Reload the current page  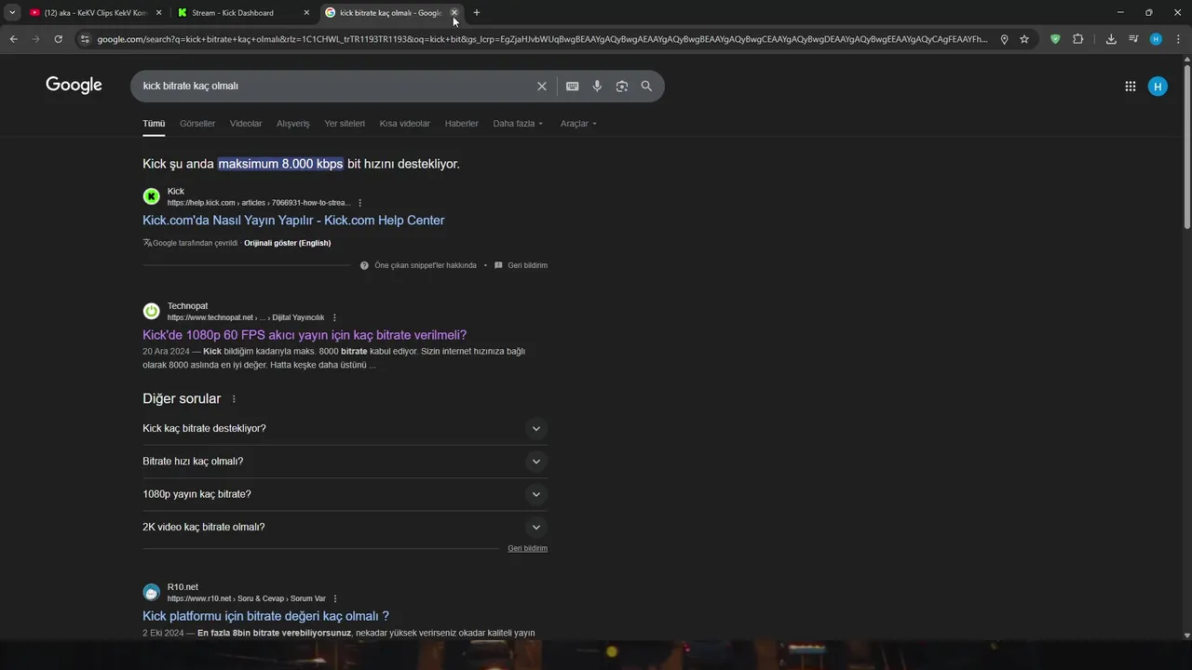coord(58,39)
